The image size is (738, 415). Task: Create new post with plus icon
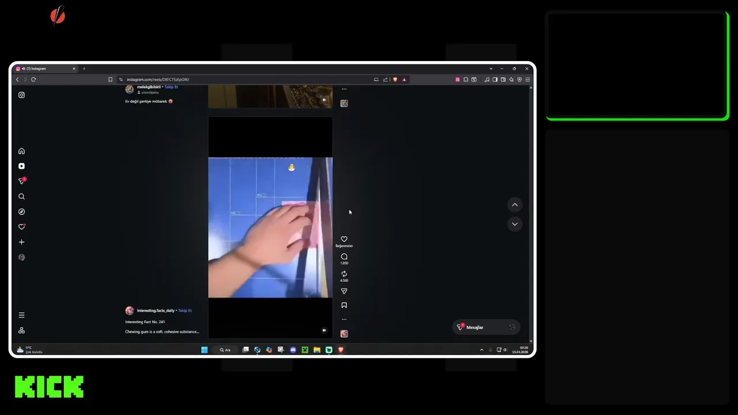[x=21, y=242]
